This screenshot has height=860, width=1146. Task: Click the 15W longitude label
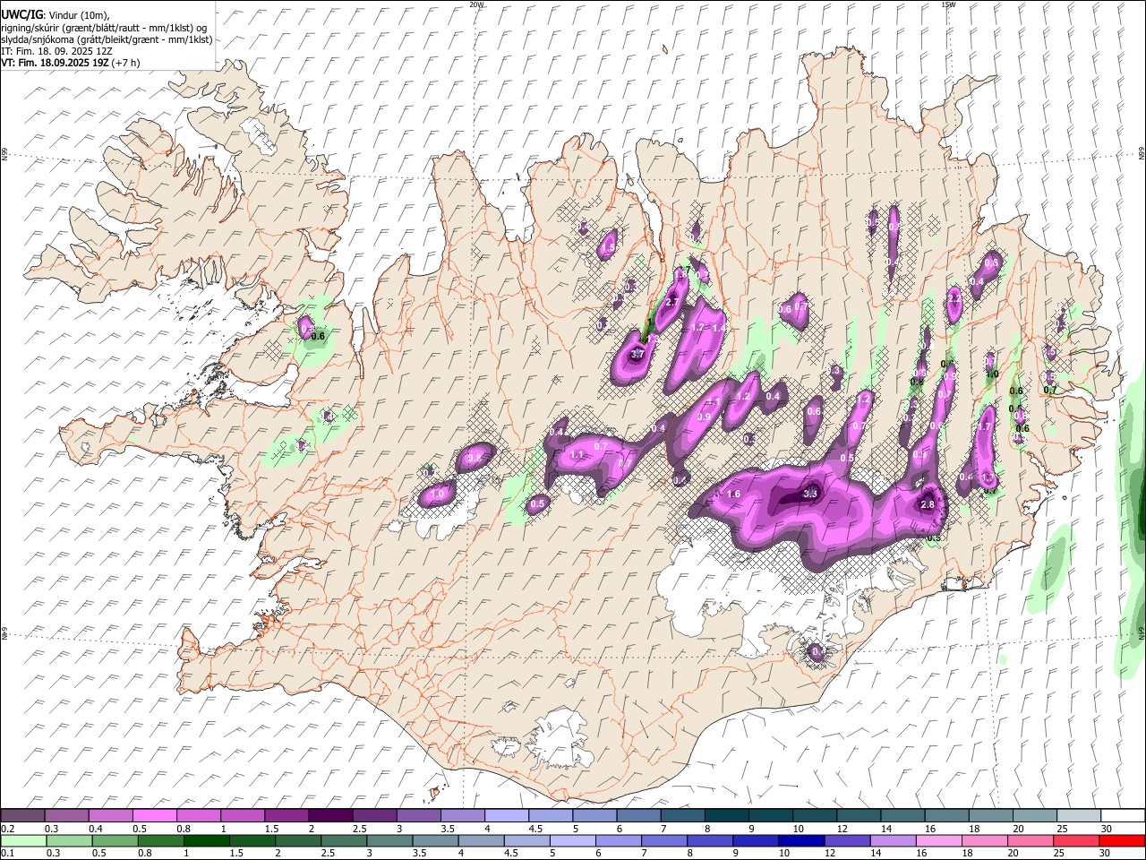tap(948, 4)
